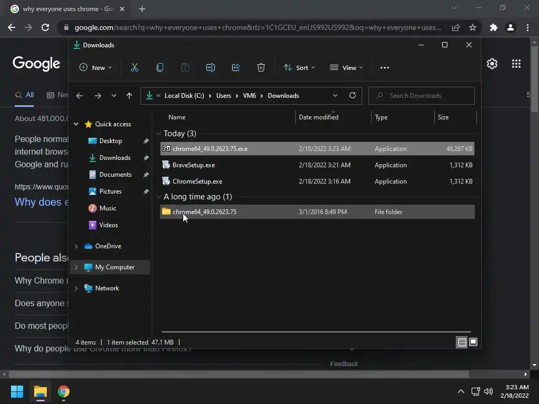Open address bar history dropdown
The width and height of the screenshot is (539, 404).
pos(335,96)
